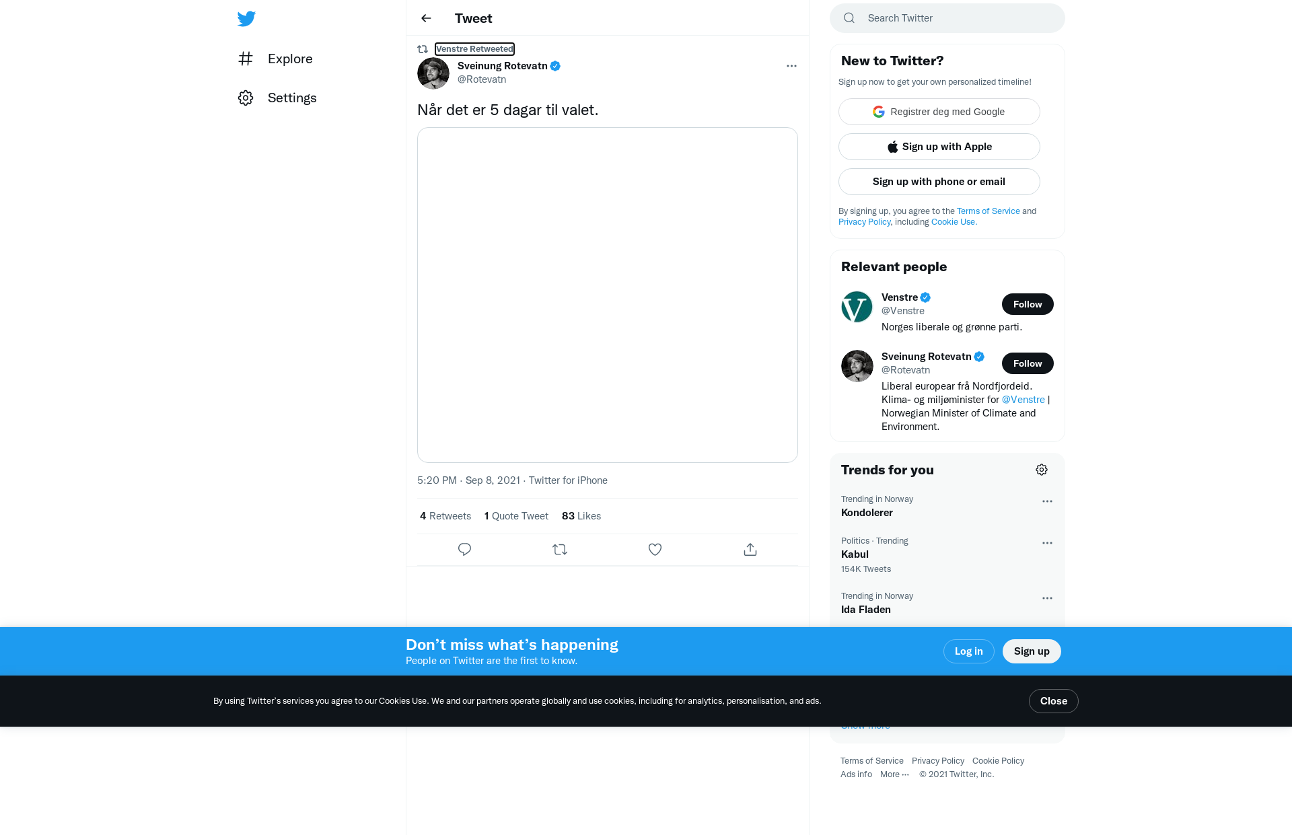The image size is (1292, 835).
Task: Click the search magnifier icon
Action: [x=849, y=18]
